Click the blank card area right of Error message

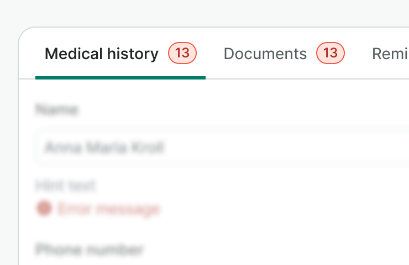coord(287,209)
